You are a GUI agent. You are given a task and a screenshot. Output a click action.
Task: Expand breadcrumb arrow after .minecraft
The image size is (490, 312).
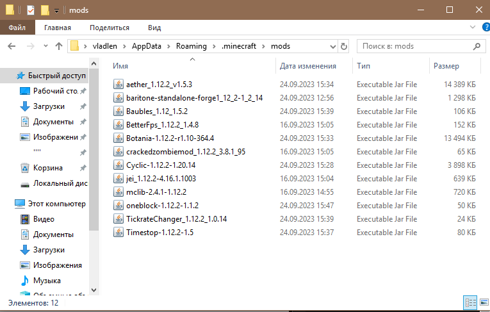(264, 47)
